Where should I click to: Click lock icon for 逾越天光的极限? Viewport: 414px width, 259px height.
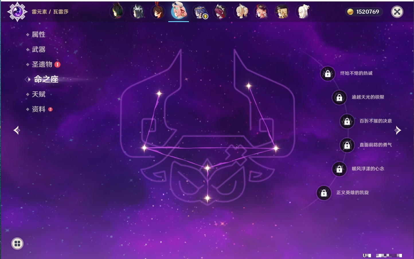pyautogui.click(x=339, y=97)
